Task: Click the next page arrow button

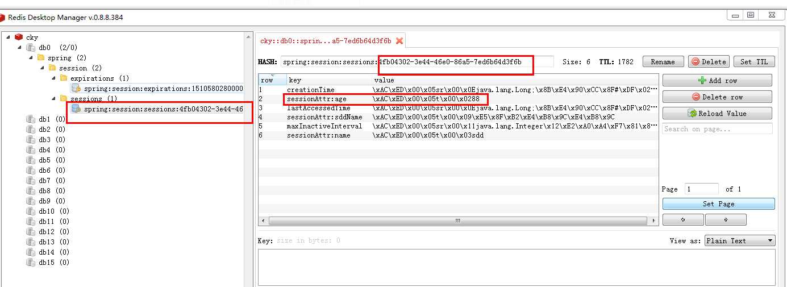Action: point(726,220)
